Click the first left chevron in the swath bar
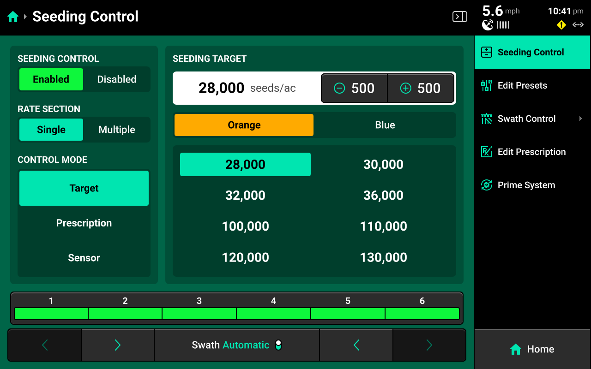The image size is (591, 369). pos(45,345)
